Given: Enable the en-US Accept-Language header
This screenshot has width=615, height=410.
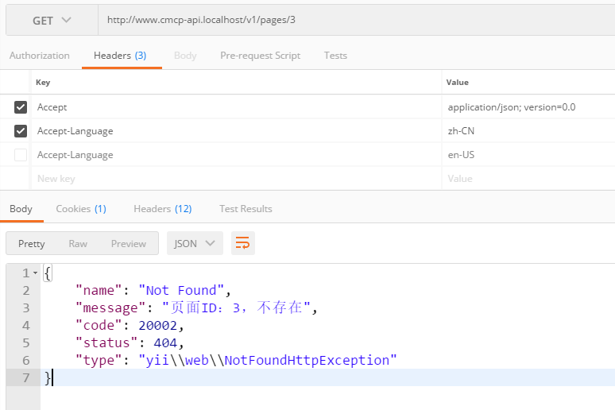Looking at the screenshot, I should click(x=21, y=155).
